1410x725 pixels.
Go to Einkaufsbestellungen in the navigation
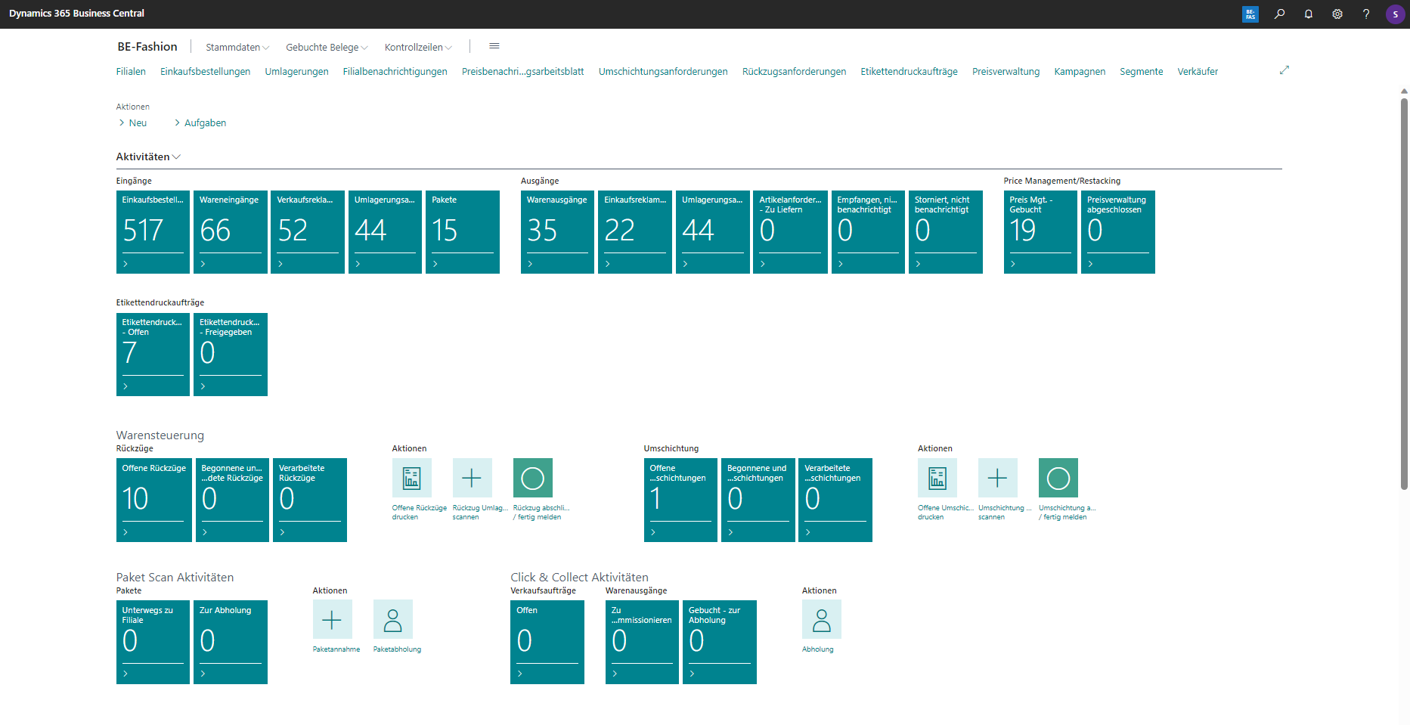coord(205,71)
